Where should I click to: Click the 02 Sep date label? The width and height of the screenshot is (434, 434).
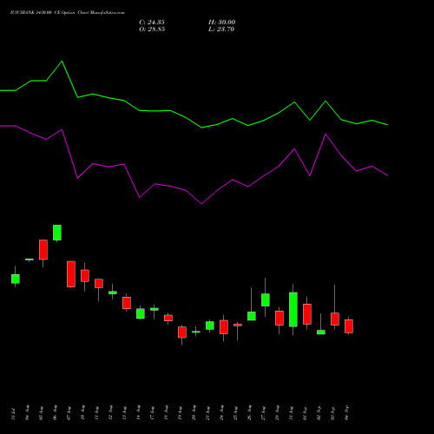pos(319,413)
